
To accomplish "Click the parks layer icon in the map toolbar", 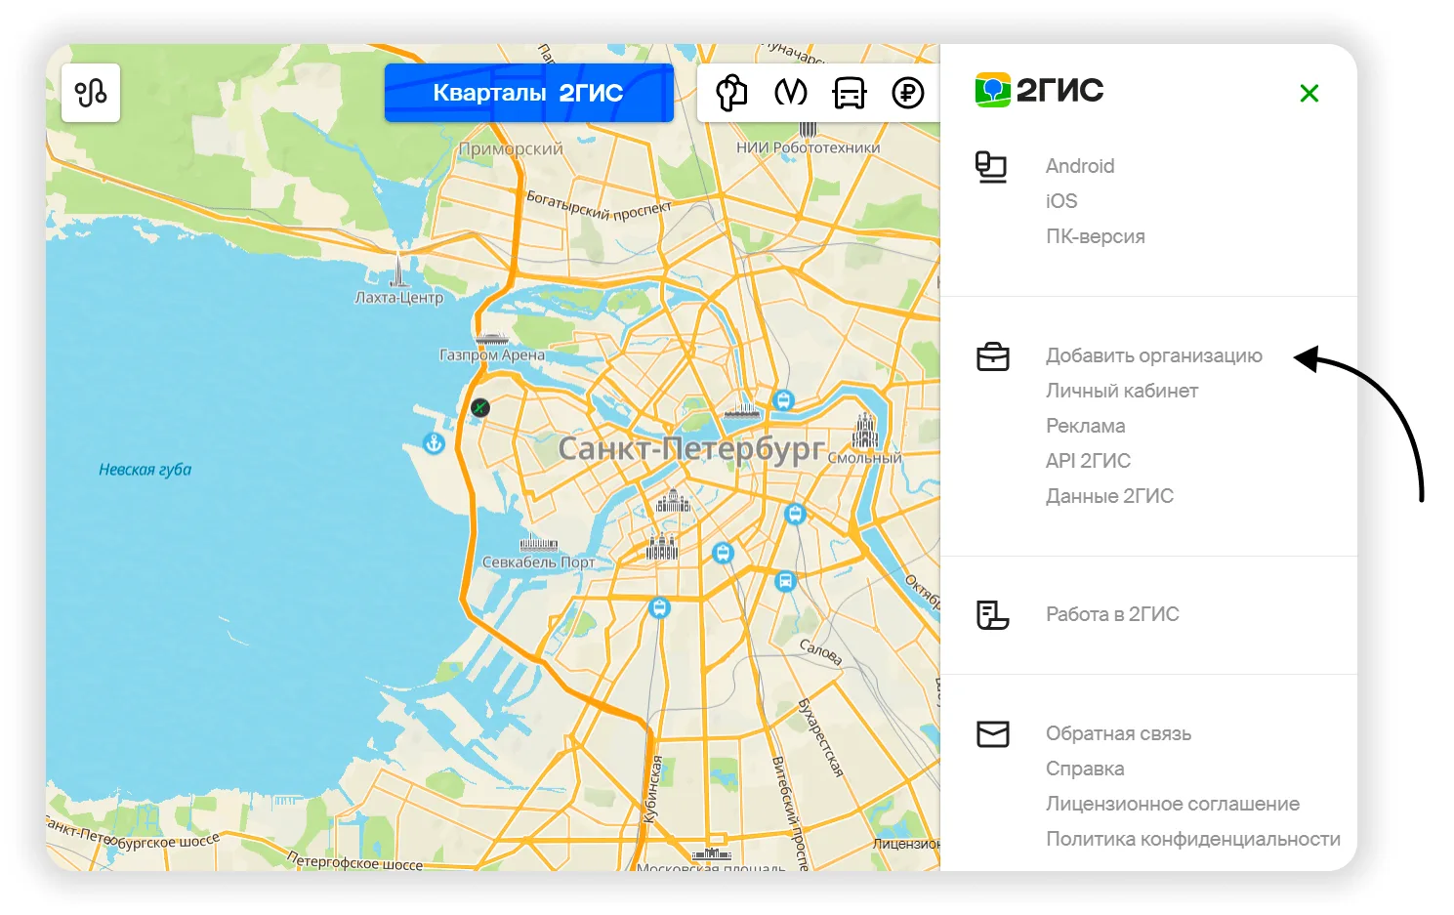I will tap(731, 93).
